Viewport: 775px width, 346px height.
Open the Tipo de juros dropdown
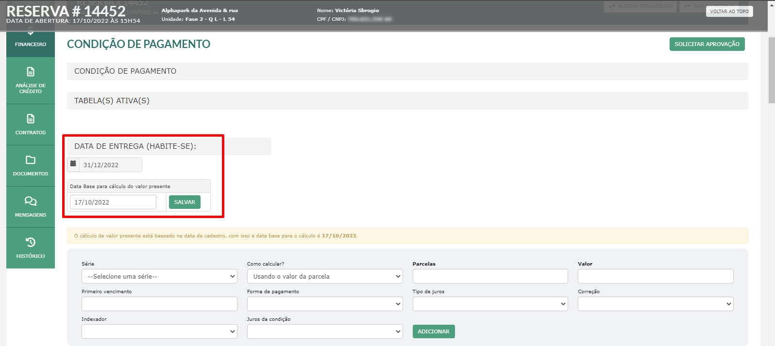[490, 304]
